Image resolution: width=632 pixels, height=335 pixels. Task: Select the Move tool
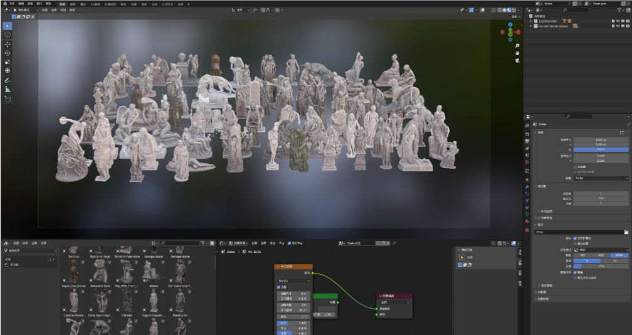click(8, 44)
